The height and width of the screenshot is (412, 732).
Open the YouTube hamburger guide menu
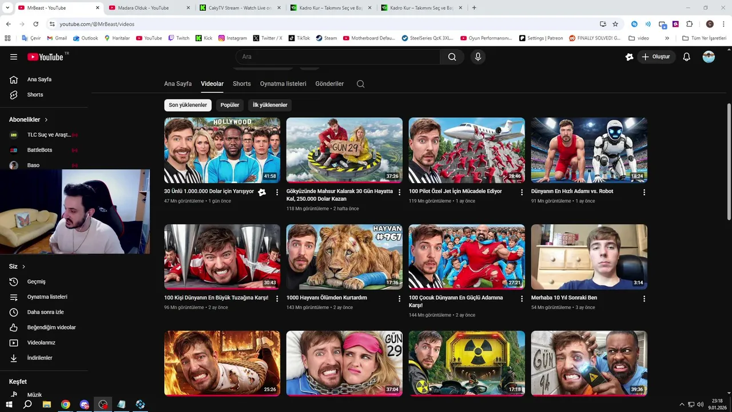(14, 57)
